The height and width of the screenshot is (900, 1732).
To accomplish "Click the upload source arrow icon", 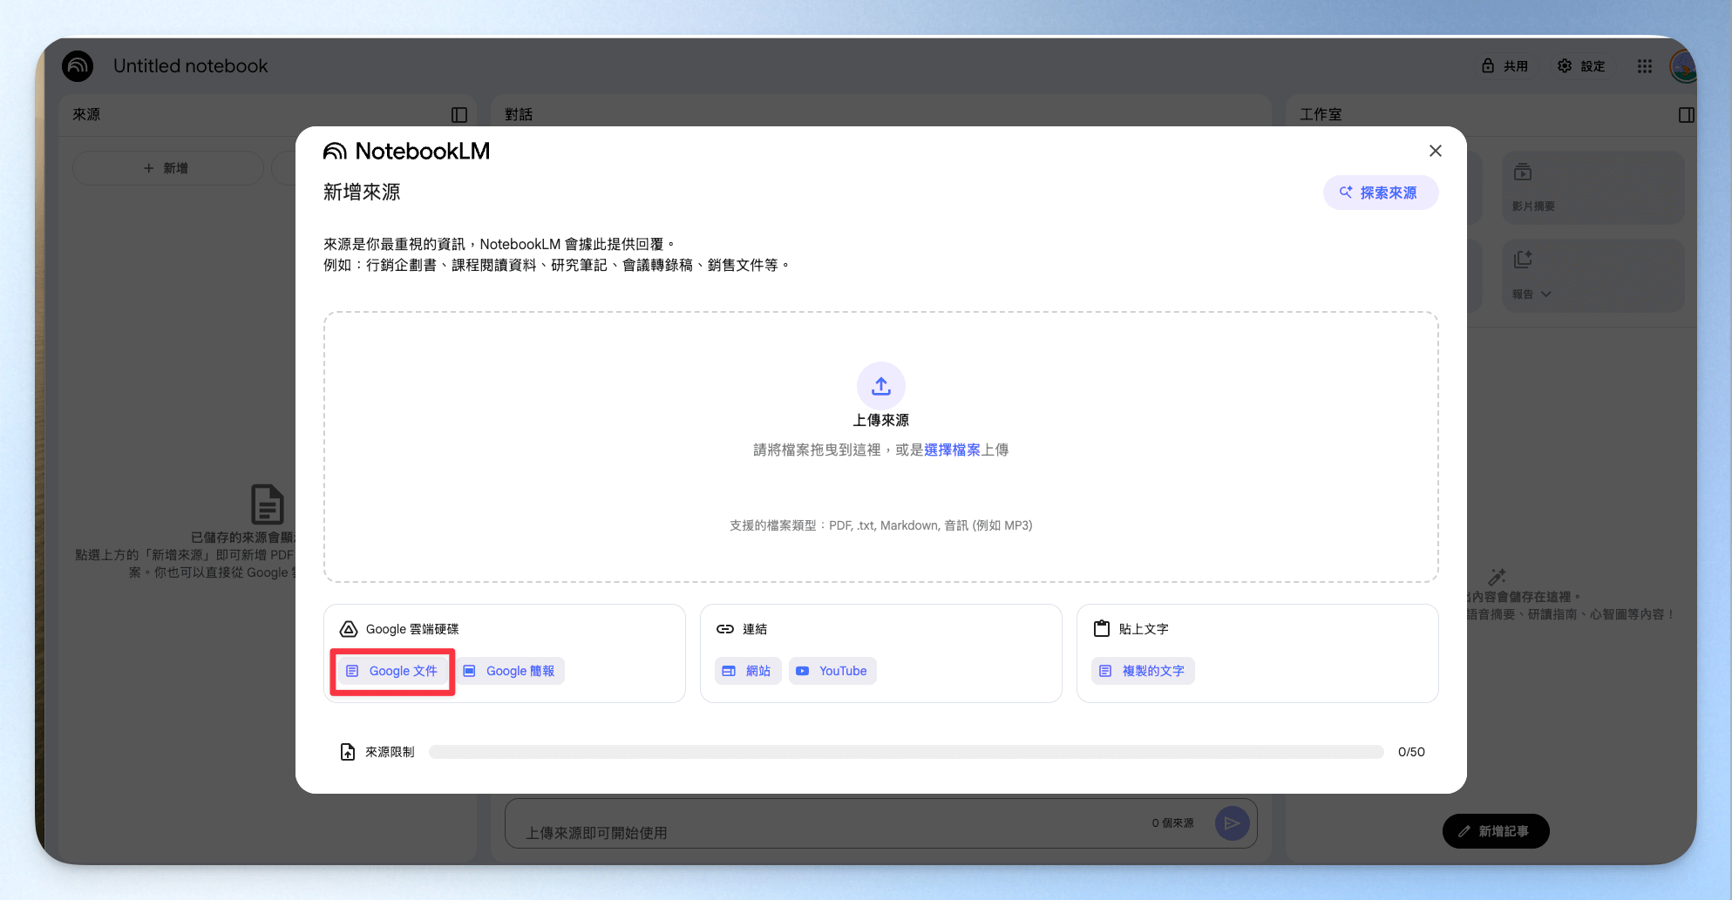I will (x=881, y=386).
